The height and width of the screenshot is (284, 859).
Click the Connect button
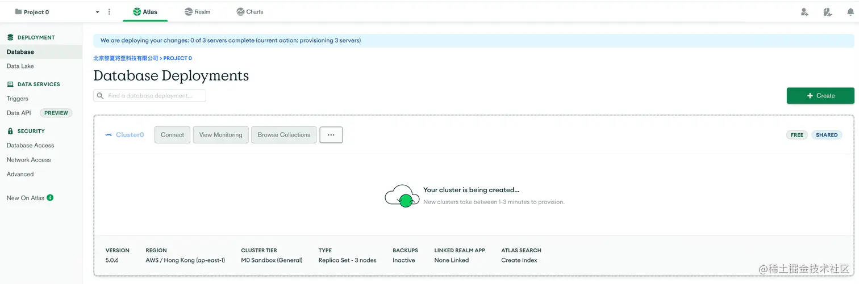coord(172,135)
